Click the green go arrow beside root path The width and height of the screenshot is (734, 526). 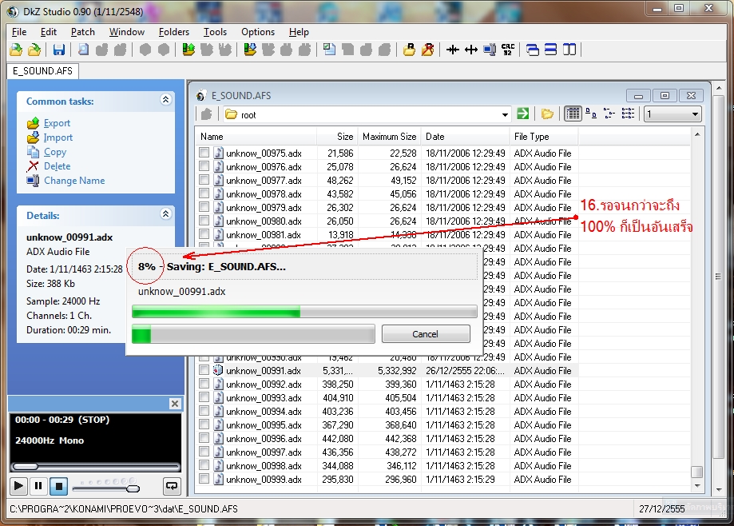pos(523,114)
